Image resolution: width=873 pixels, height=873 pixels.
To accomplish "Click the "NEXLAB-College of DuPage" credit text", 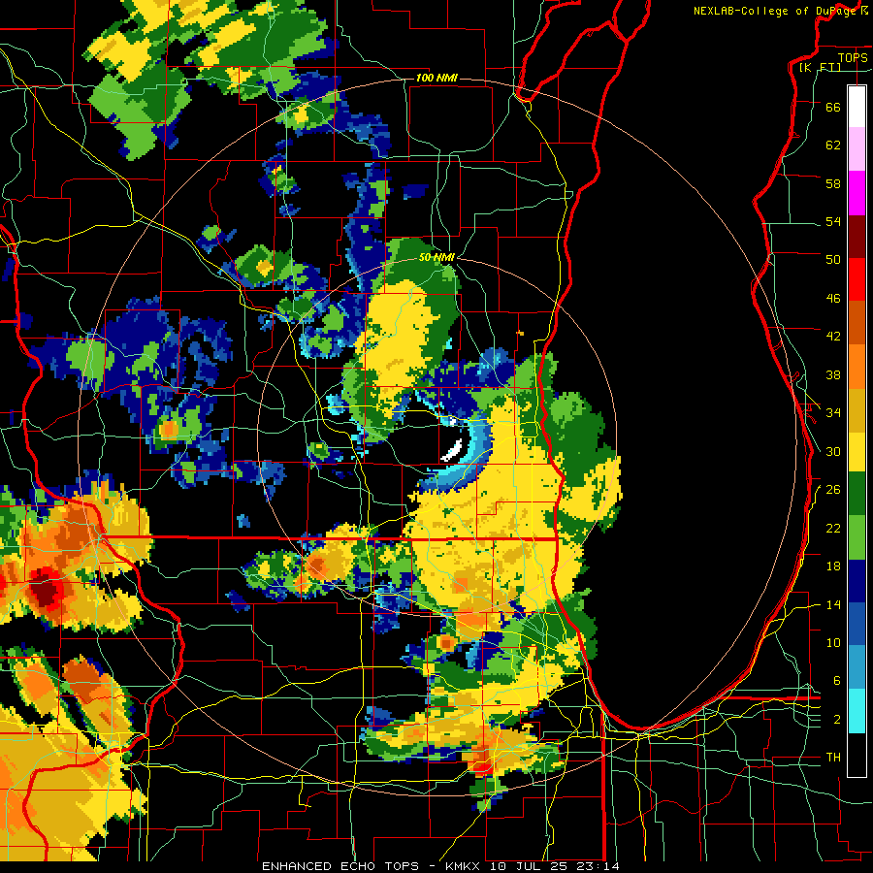I will pyautogui.click(x=774, y=11).
